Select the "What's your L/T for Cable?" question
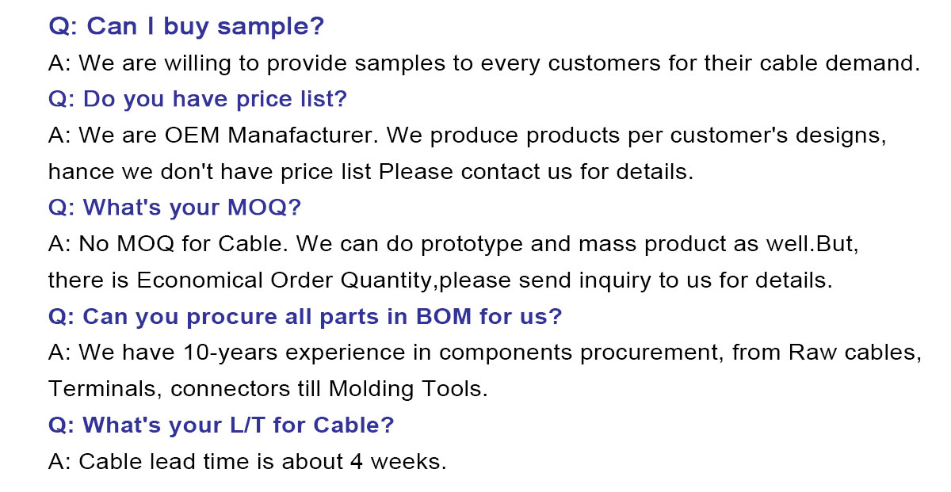 coord(221,425)
